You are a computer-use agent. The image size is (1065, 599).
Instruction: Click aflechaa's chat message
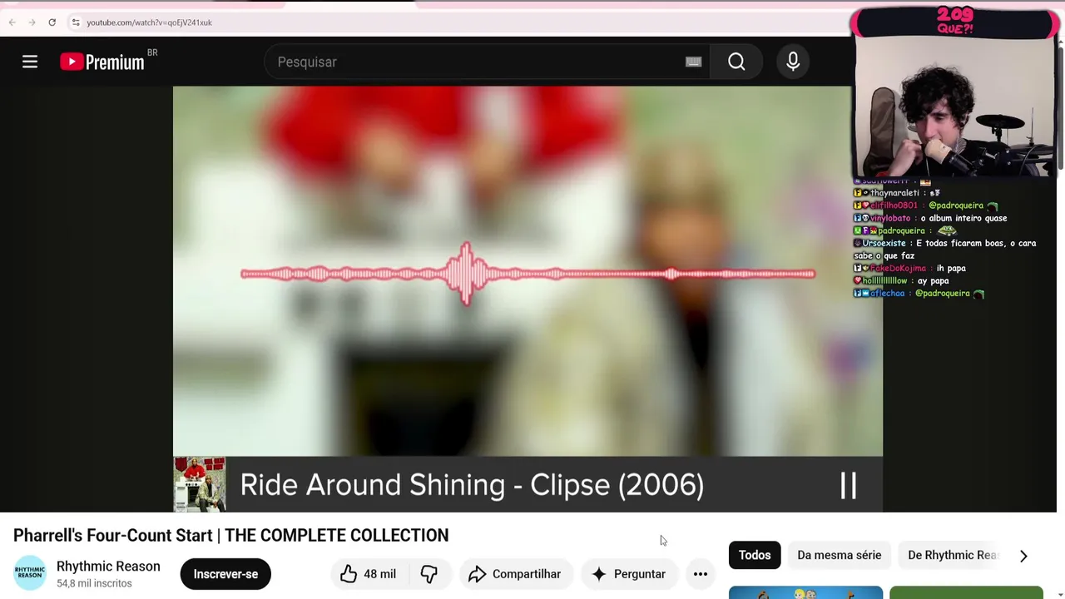(919, 293)
